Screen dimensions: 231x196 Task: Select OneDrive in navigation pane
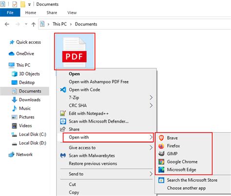click(x=25, y=54)
